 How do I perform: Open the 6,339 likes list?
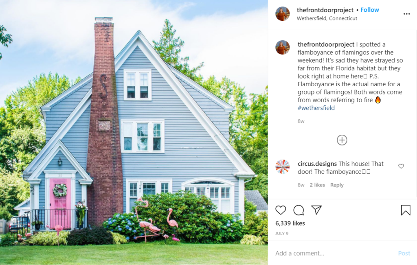click(290, 223)
